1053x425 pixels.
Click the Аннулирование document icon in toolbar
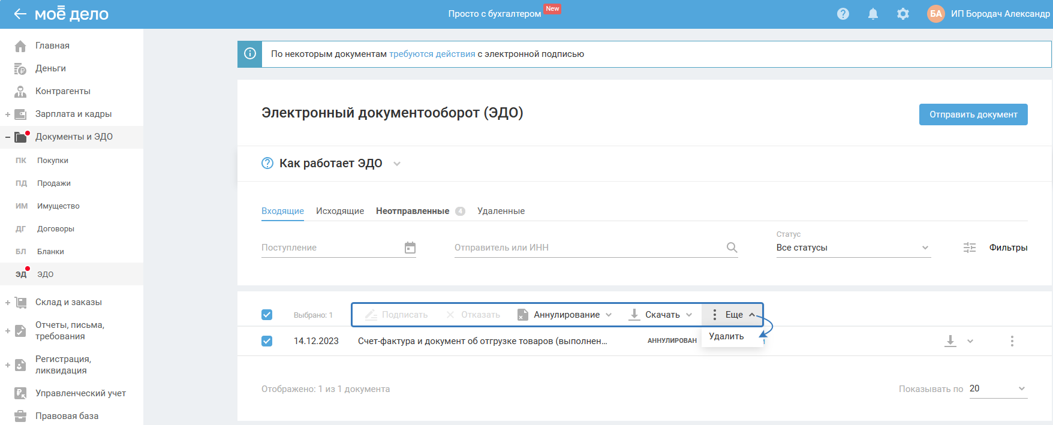pyautogui.click(x=523, y=315)
